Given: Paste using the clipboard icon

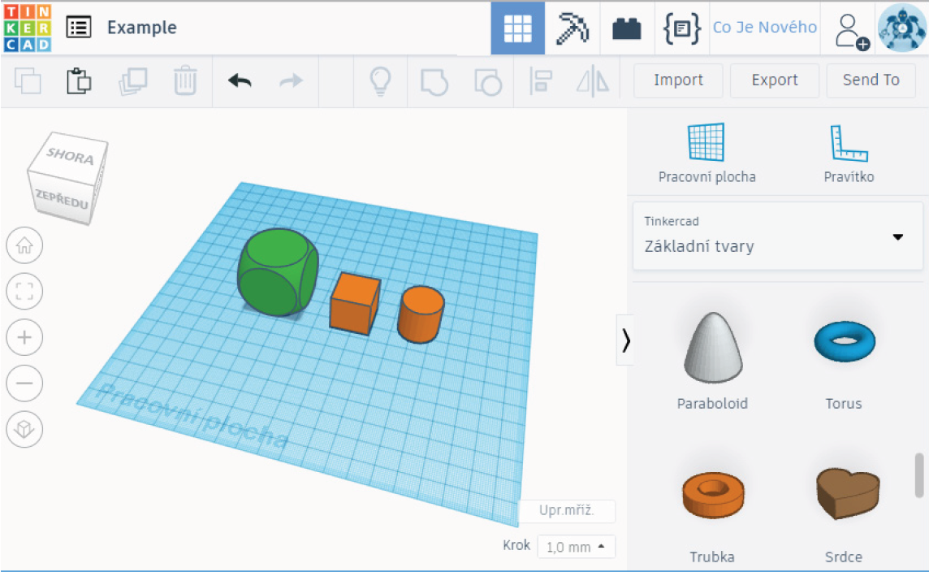Looking at the screenshot, I should [79, 80].
